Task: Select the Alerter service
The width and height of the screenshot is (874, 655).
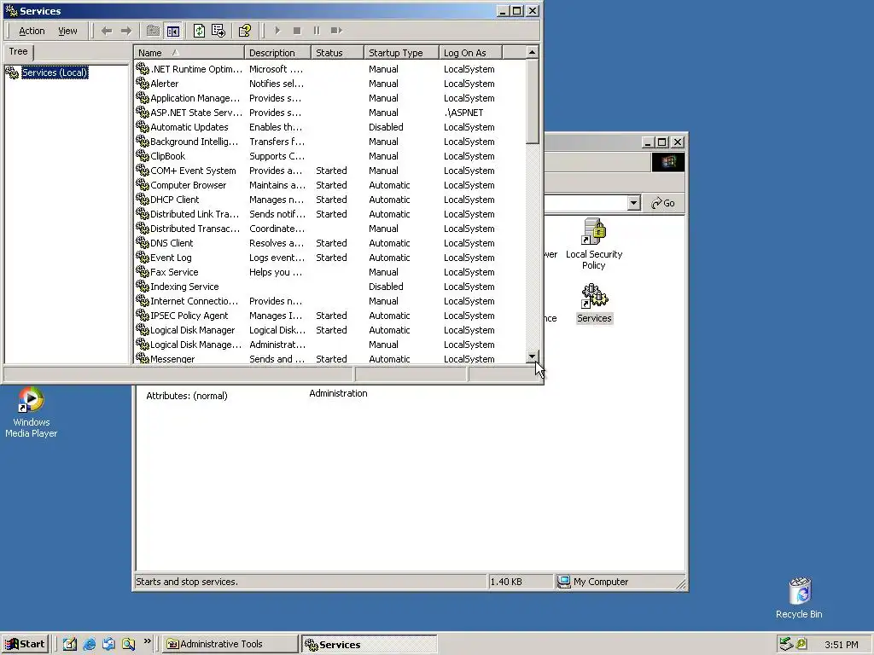Action: (x=165, y=84)
